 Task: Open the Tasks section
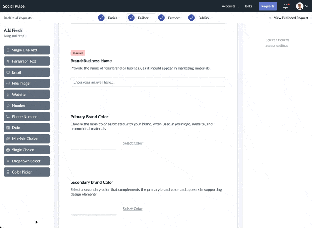click(248, 6)
